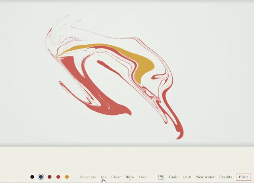The width and height of the screenshot is (254, 183).
Task: Click Dip to dip paper
Action: coord(161,176)
